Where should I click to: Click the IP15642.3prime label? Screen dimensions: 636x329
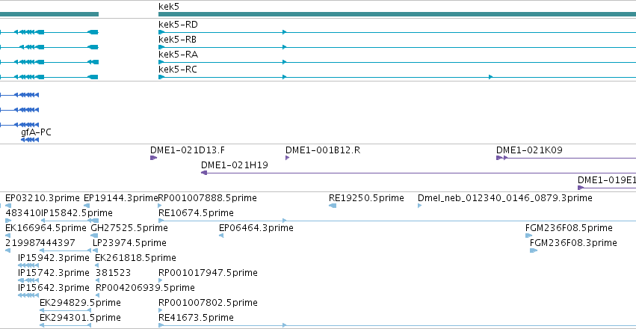click(x=54, y=288)
